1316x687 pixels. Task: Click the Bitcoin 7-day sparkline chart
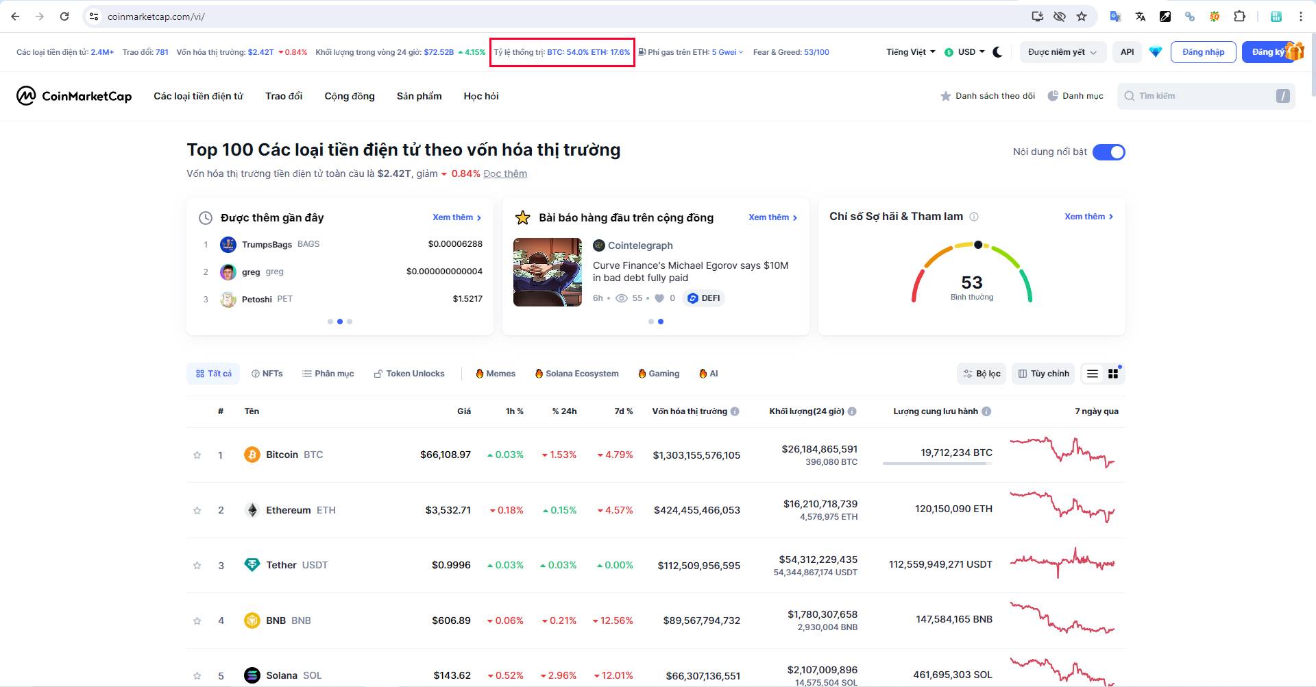(1062, 453)
